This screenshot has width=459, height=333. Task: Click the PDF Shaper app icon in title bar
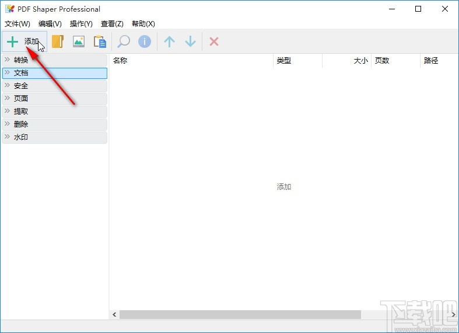click(x=10, y=9)
